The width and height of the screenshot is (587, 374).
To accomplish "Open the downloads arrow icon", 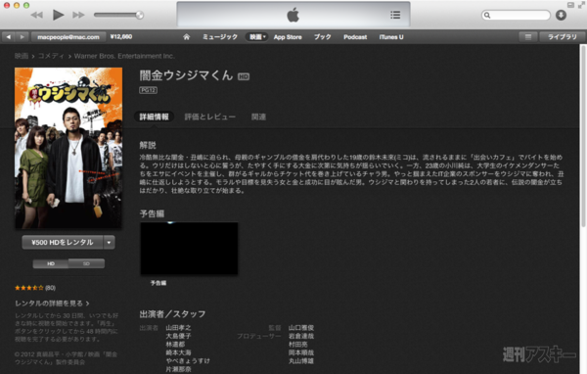I will [561, 15].
